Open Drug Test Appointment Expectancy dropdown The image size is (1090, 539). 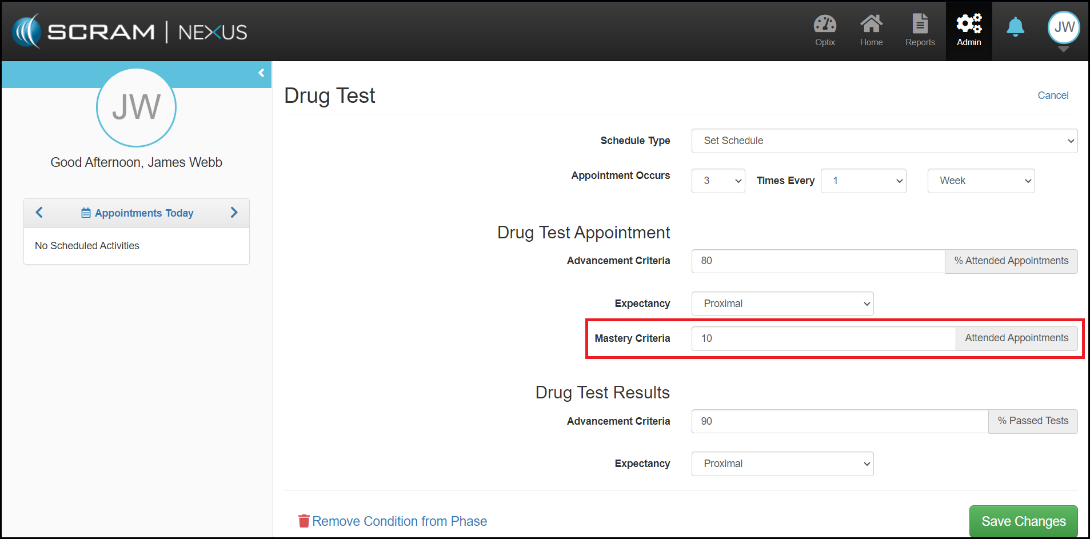tap(782, 304)
